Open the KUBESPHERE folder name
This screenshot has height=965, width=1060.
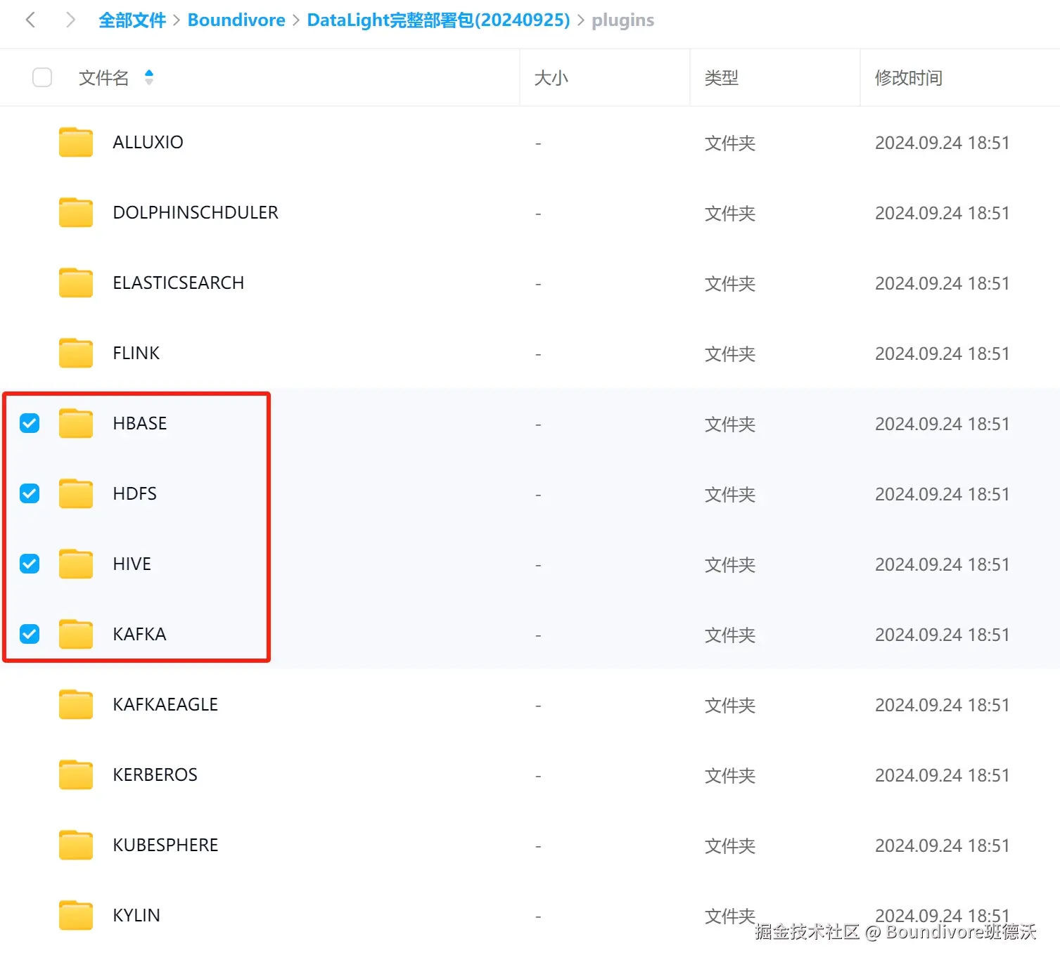pyautogui.click(x=165, y=845)
